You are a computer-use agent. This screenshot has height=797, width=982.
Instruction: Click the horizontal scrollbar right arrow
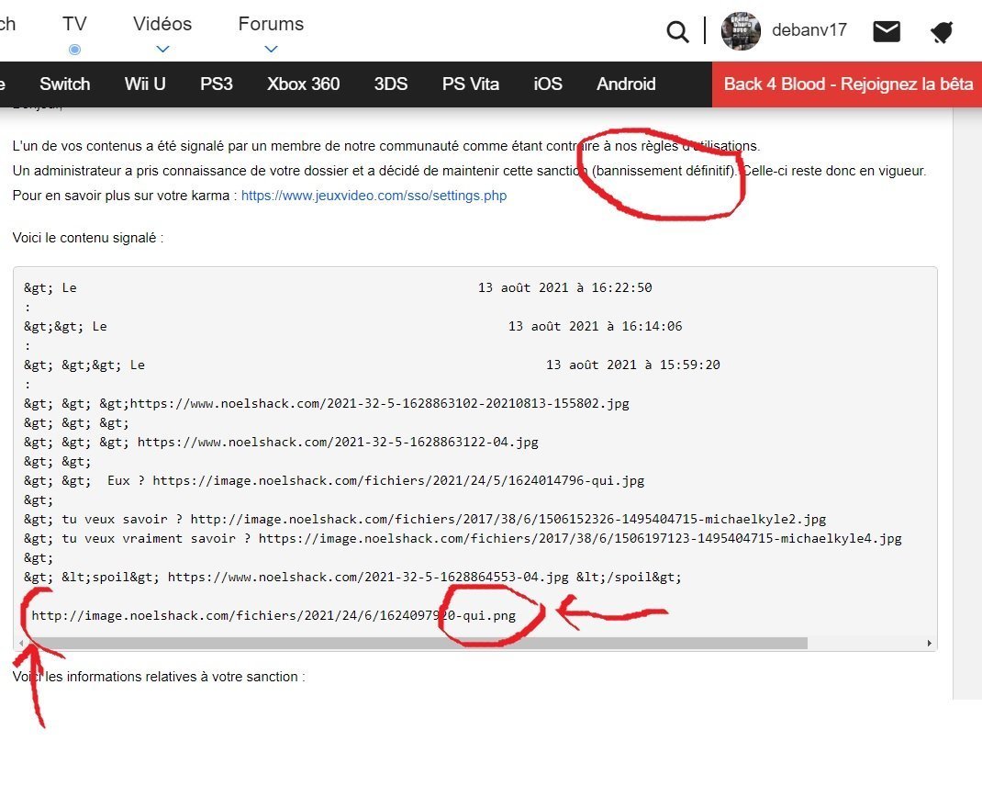click(930, 643)
